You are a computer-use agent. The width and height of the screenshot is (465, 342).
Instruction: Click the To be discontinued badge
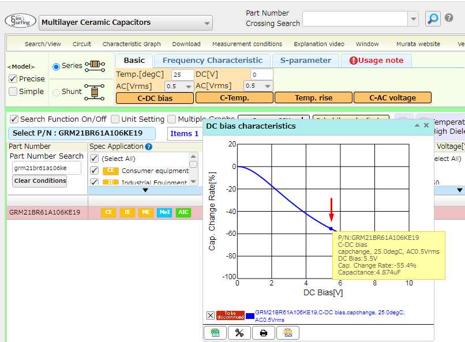pyautogui.click(x=230, y=315)
